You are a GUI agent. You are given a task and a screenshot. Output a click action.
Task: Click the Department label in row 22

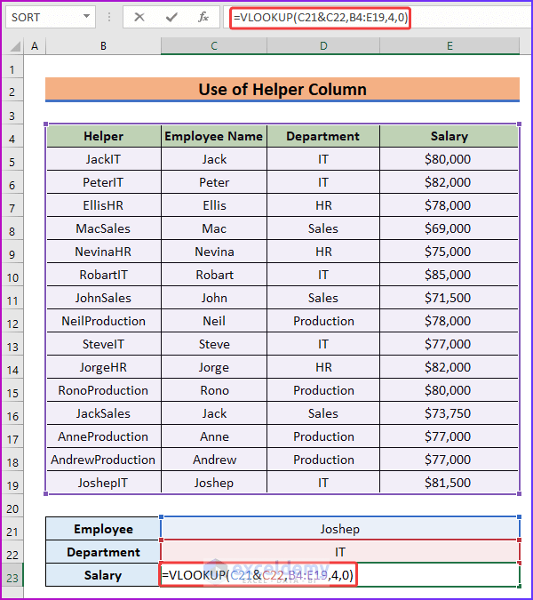click(103, 552)
